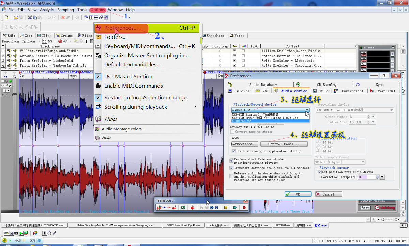Click the T text tool icon
Screen dimensions: 409x246
coord(86,41)
